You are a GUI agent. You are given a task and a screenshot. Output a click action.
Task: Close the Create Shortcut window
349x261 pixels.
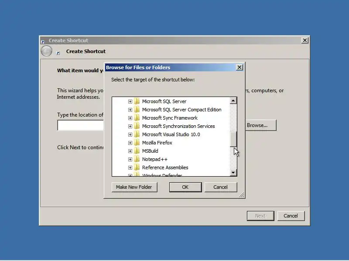point(305,40)
